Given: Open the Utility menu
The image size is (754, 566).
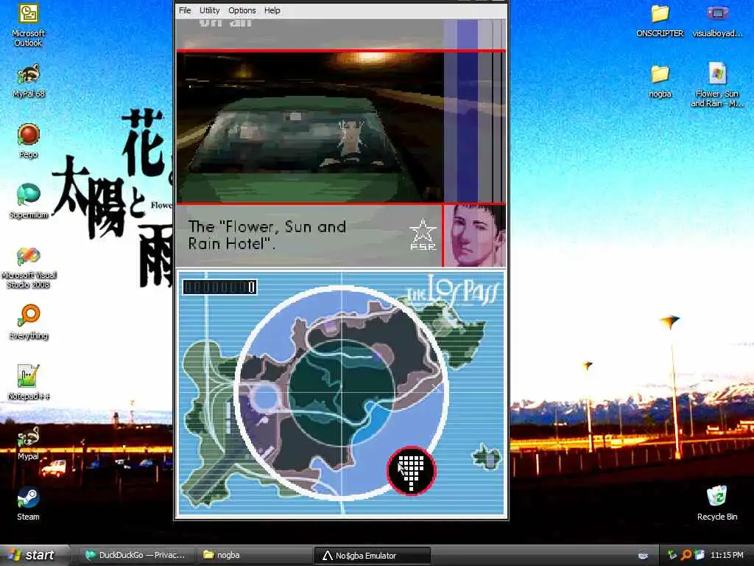Looking at the screenshot, I should pos(209,10).
